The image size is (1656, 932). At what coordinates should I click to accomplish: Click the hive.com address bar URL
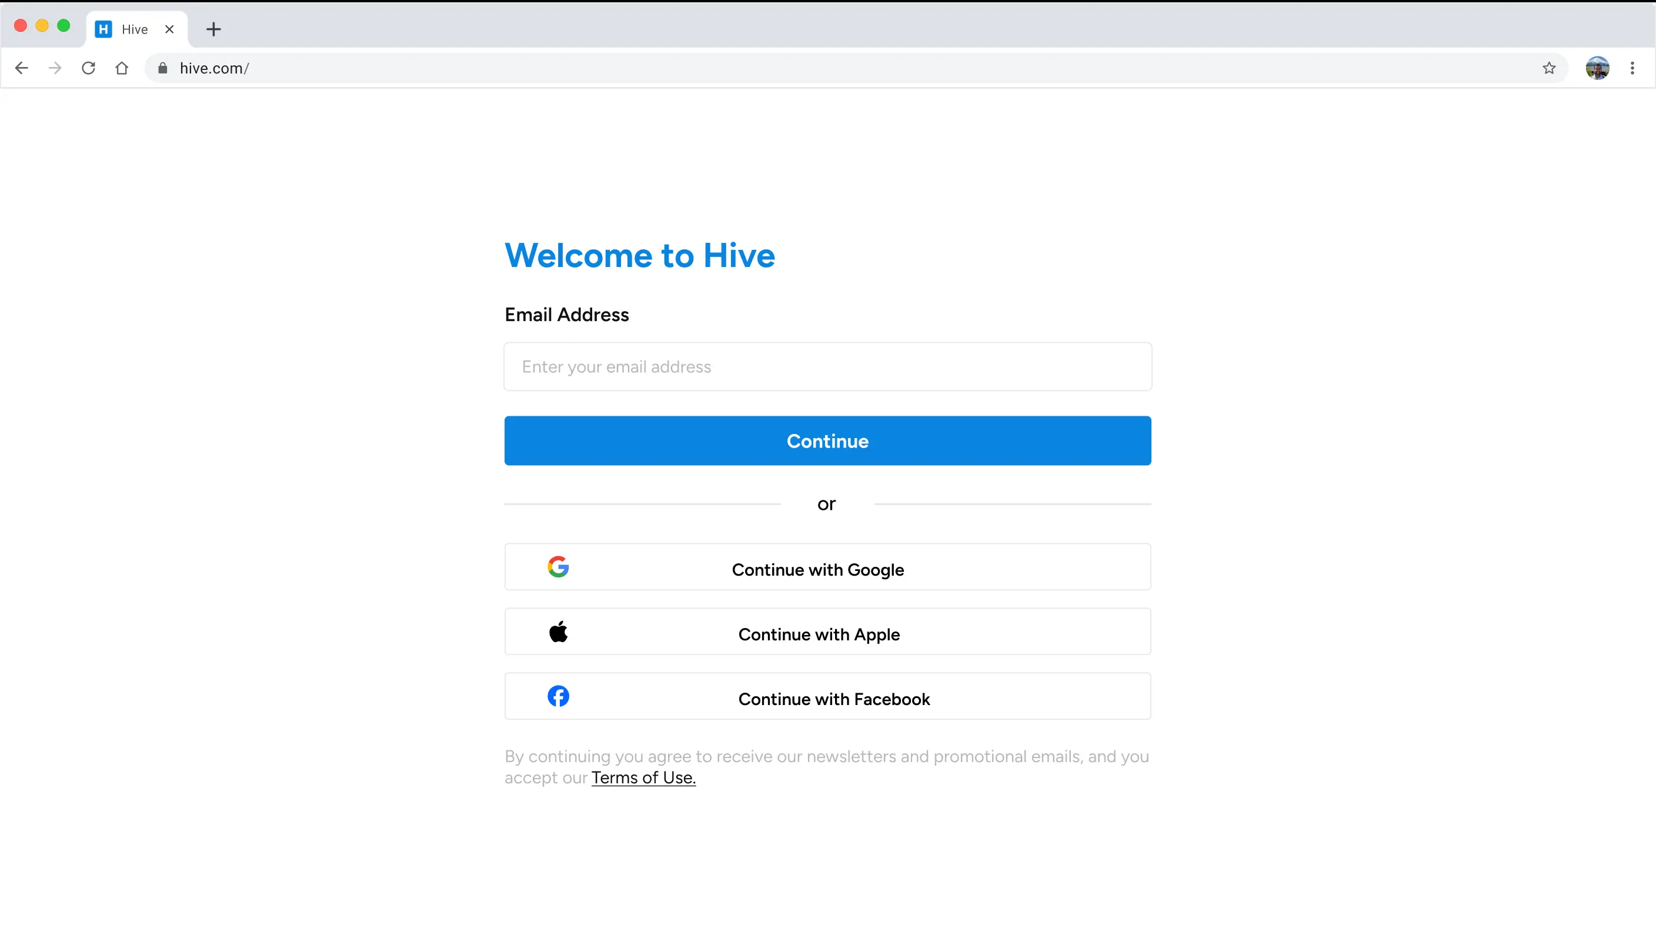(x=214, y=68)
